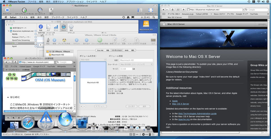Click the Info icon in Disk Utility toolbar
271x139 pixels.
(x=54, y=40)
